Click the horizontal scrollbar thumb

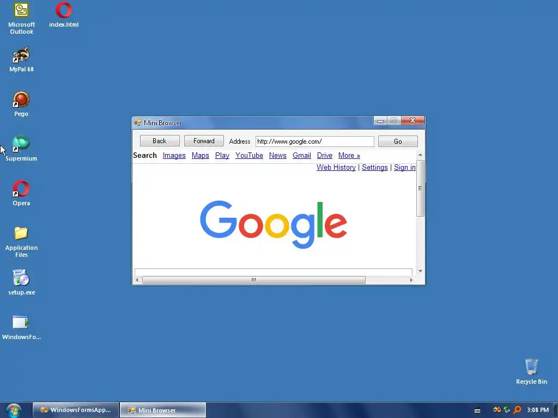tap(254, 280)
